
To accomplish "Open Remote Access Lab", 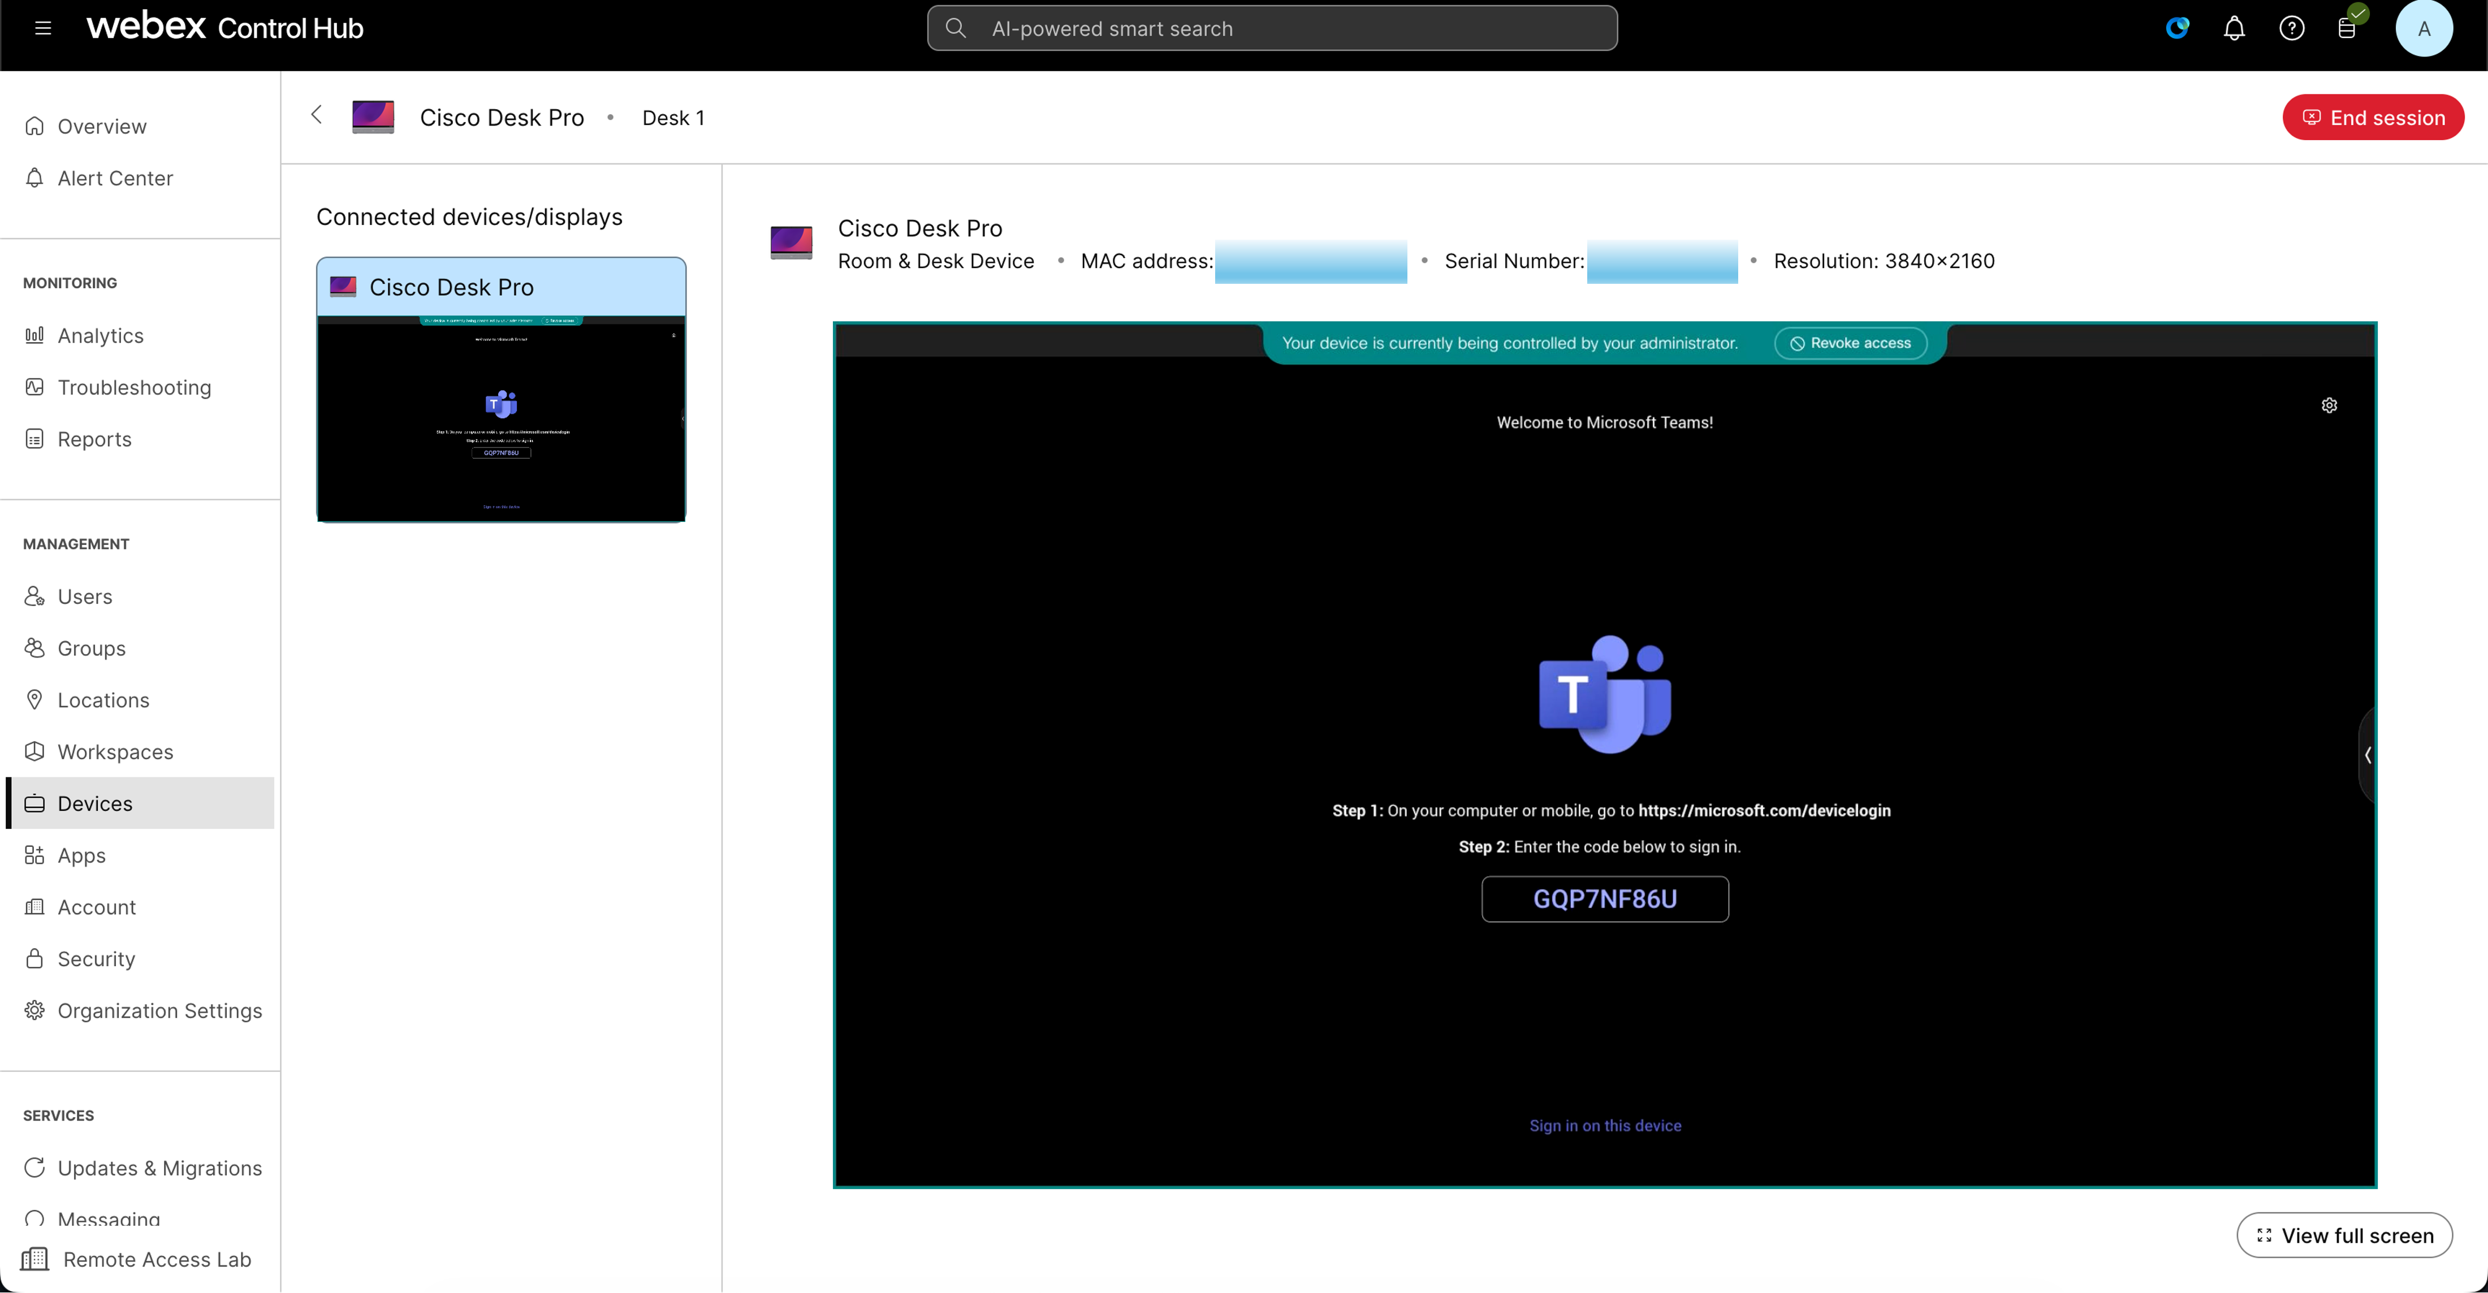I will click(x=157, y=1259).
